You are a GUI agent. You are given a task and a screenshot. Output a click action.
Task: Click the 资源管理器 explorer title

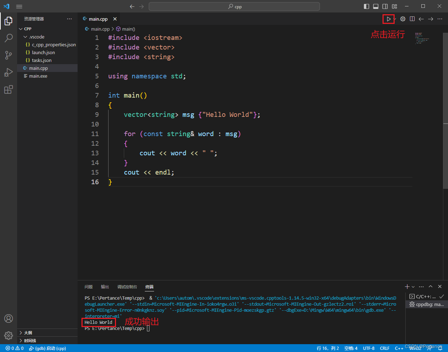[x=34, y=19]
